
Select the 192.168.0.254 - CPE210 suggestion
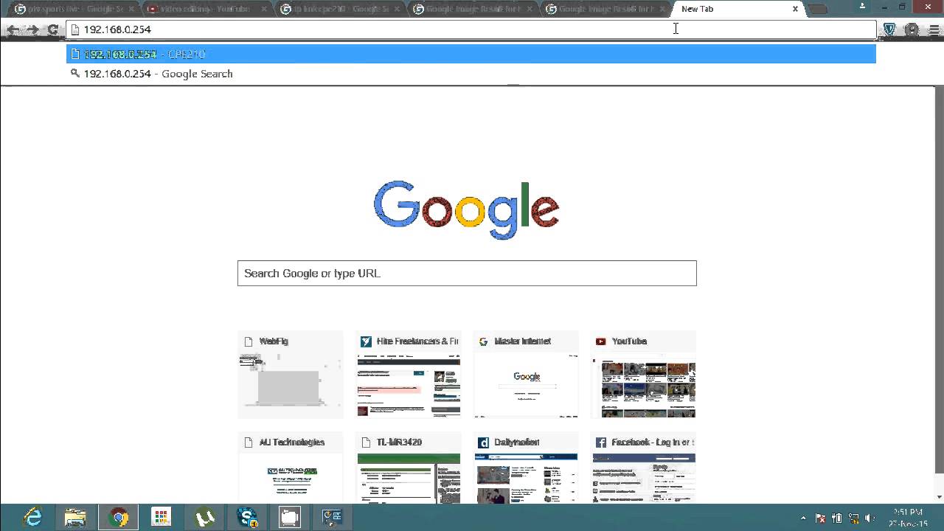[471, 54]
